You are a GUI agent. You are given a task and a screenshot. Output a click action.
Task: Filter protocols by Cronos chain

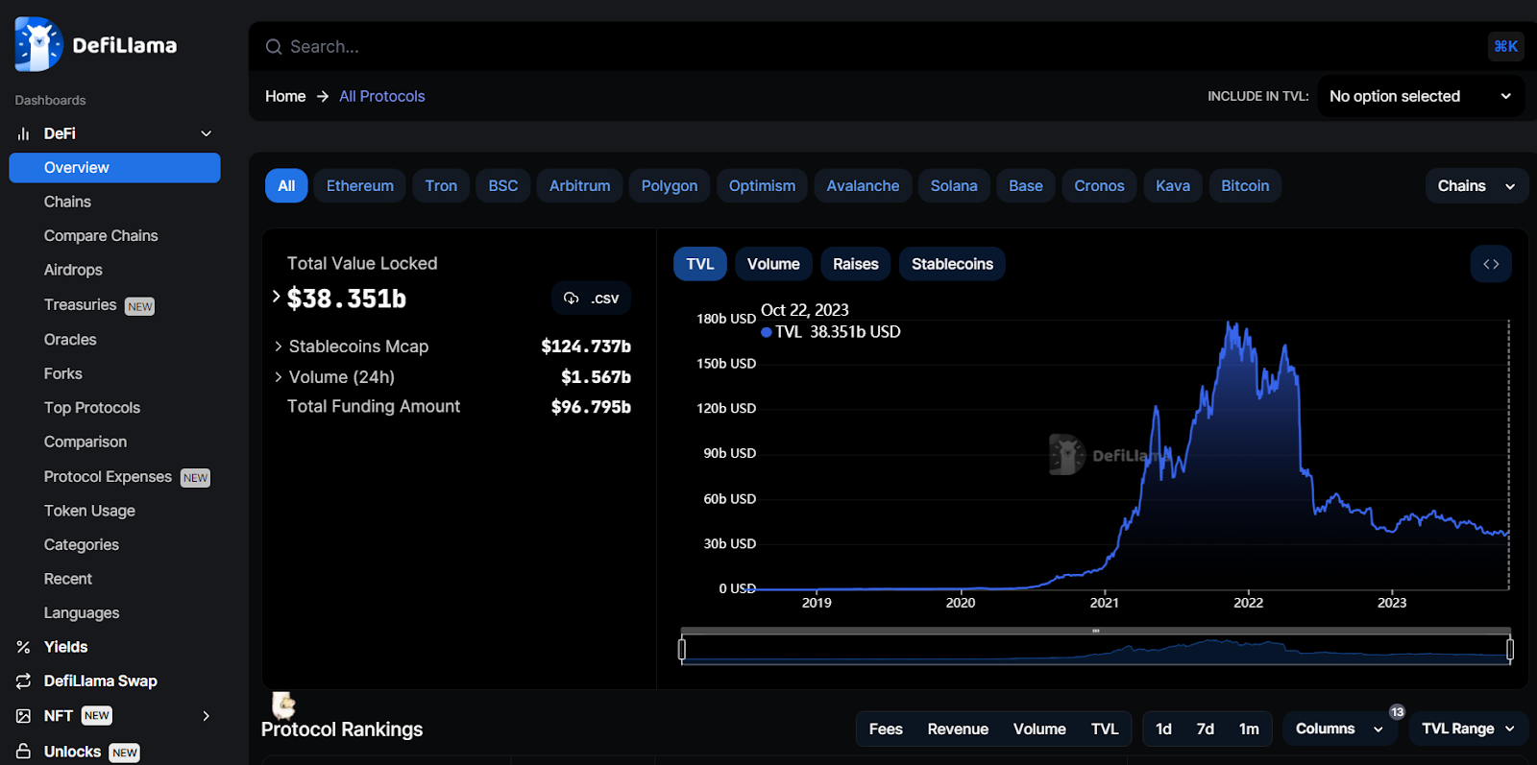click(1099, 186)
